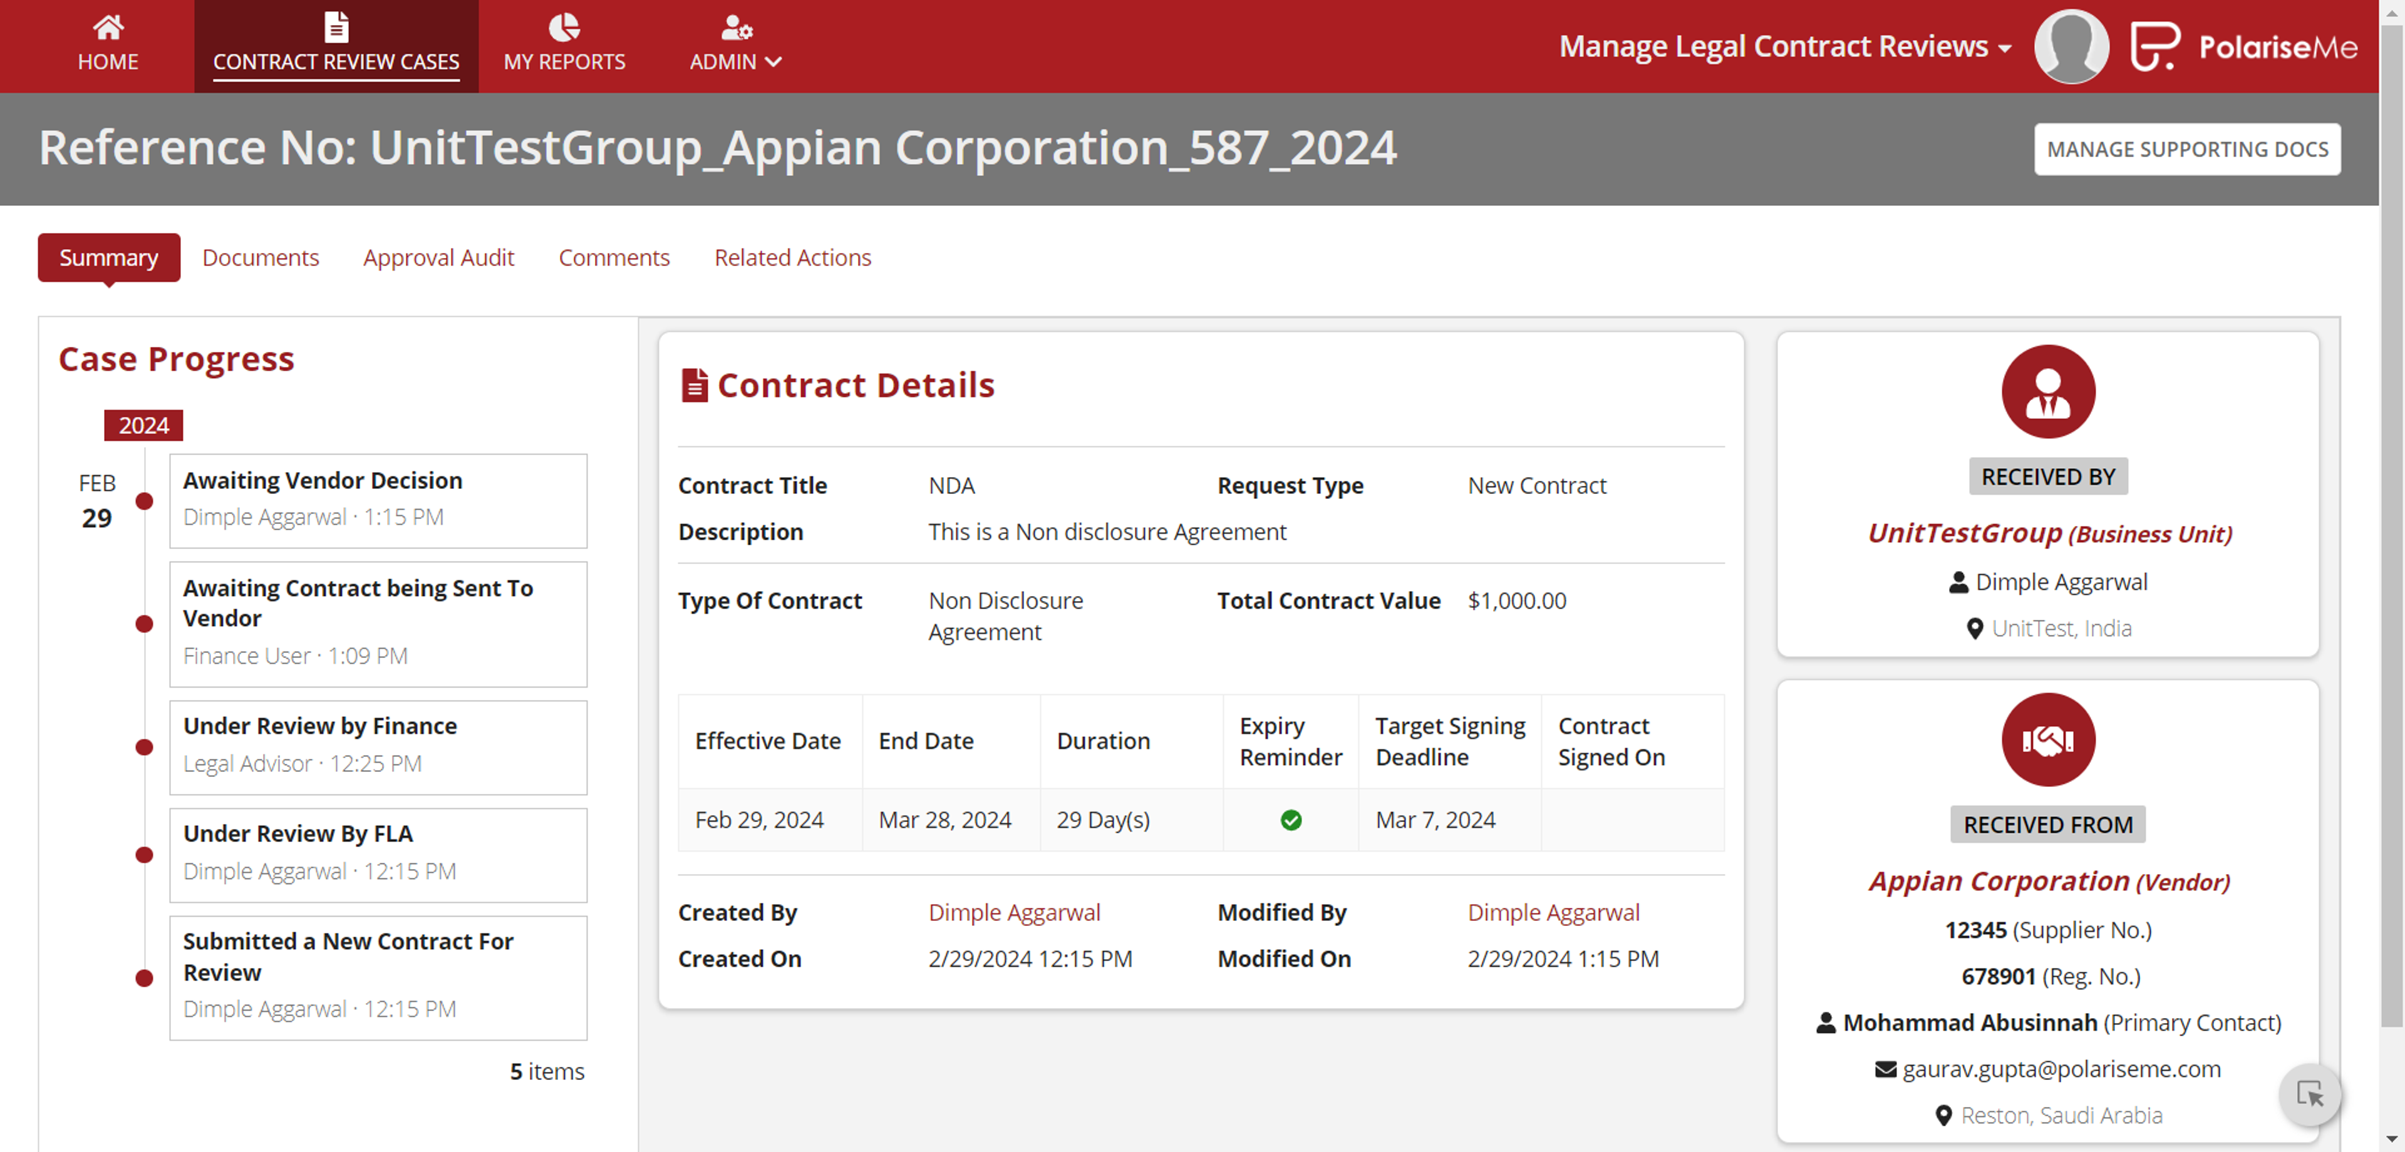Viewport: 2405px width, 1152px height.
Task: Select the Awaiting Contract being Sent To Vendor entry
Action: (378, 624)
